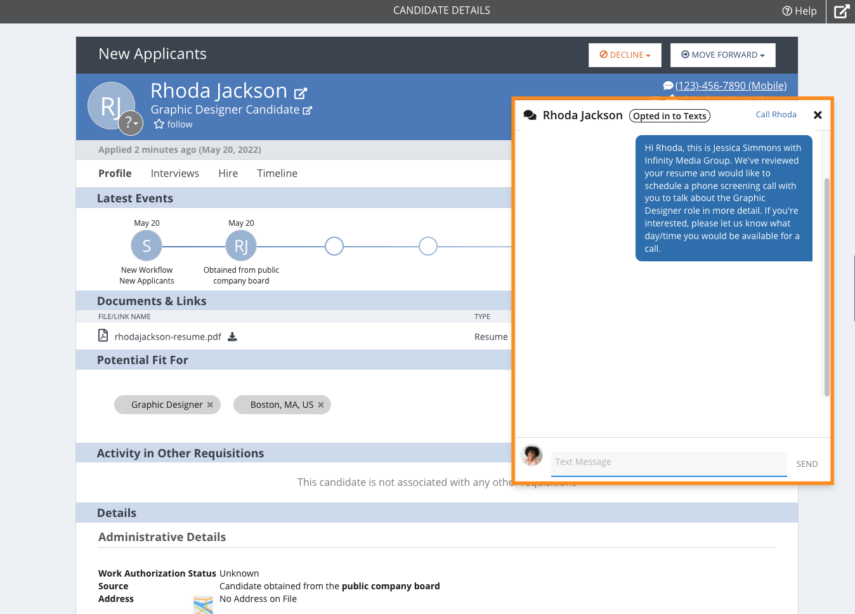Click the follow star icon
The width and height of the screenshot is (855, 614).
pos(159,124)
